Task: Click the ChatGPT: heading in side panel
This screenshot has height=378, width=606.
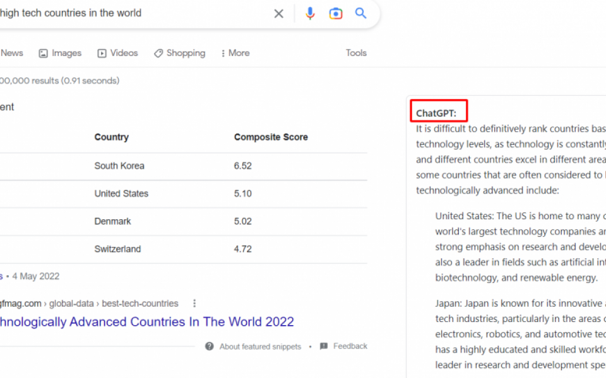Action: pos(436,113)
